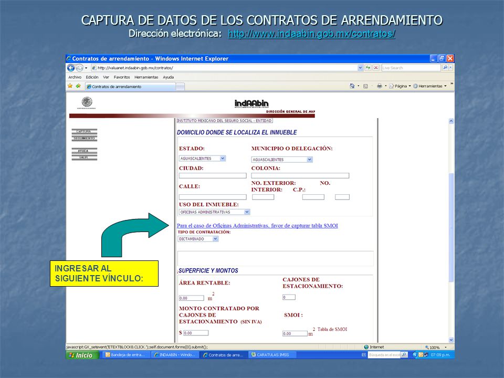
Task: Click the AYUDA sidebar button
Action: pyautogui.click(x=84, y=151)
